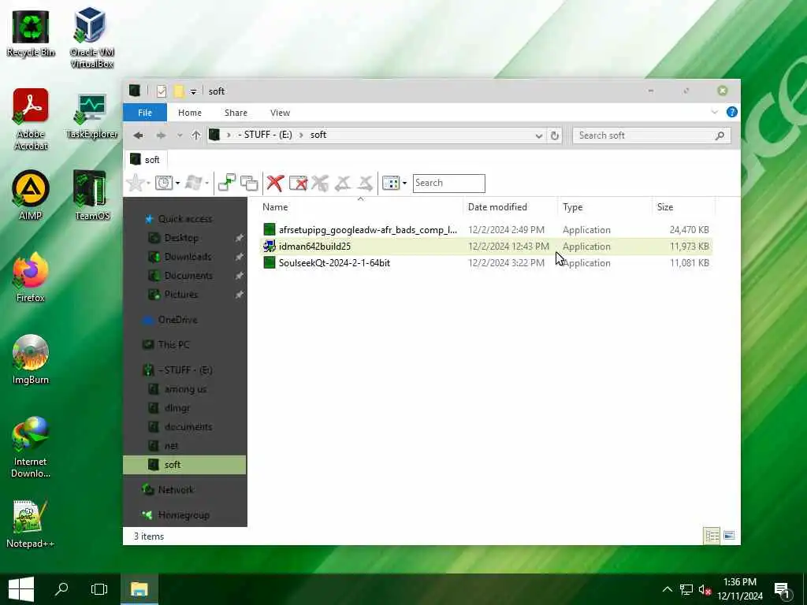Open the Windows Start menu
This screenshot has height=605, width=807.
click(x=20, y=589)
